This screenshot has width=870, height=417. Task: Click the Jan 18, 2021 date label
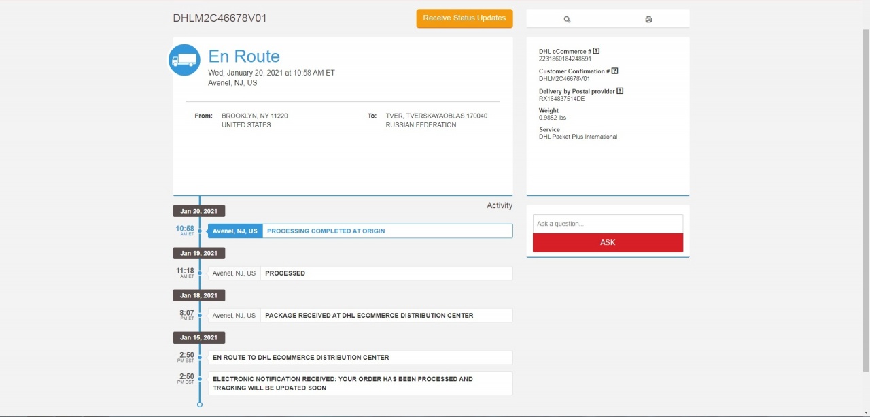(198, 295)
